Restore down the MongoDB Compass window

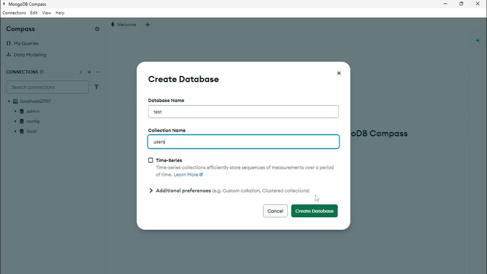click(461, 4)
